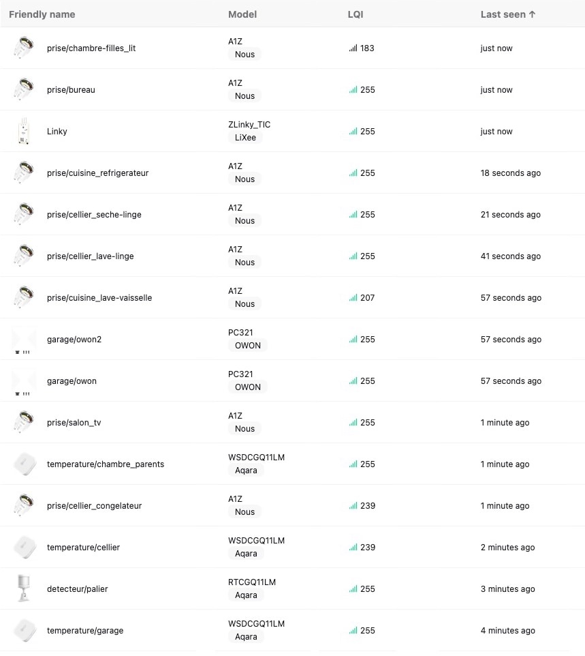Sort the table by LQI header
Viewport: 585px width, 656px height.
tap(355, 14)
